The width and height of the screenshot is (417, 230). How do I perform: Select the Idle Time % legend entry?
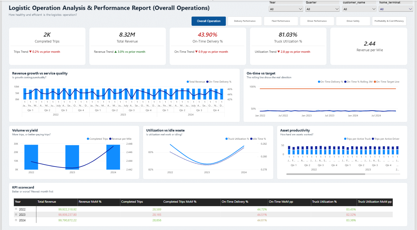(x=258, y=139)
